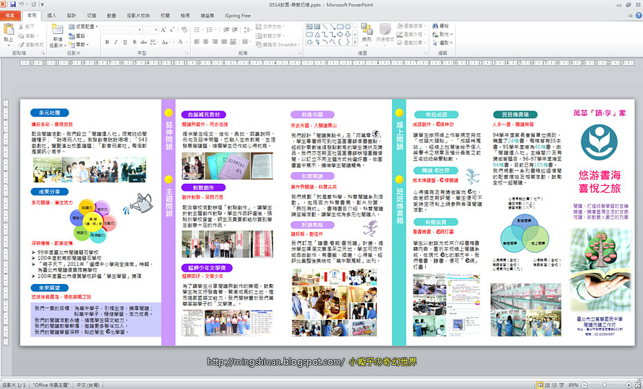Switch to Slide Sorter view icon
Image resolution: width=643 pixels, height=389 pixels.
[x=548, y=386]
